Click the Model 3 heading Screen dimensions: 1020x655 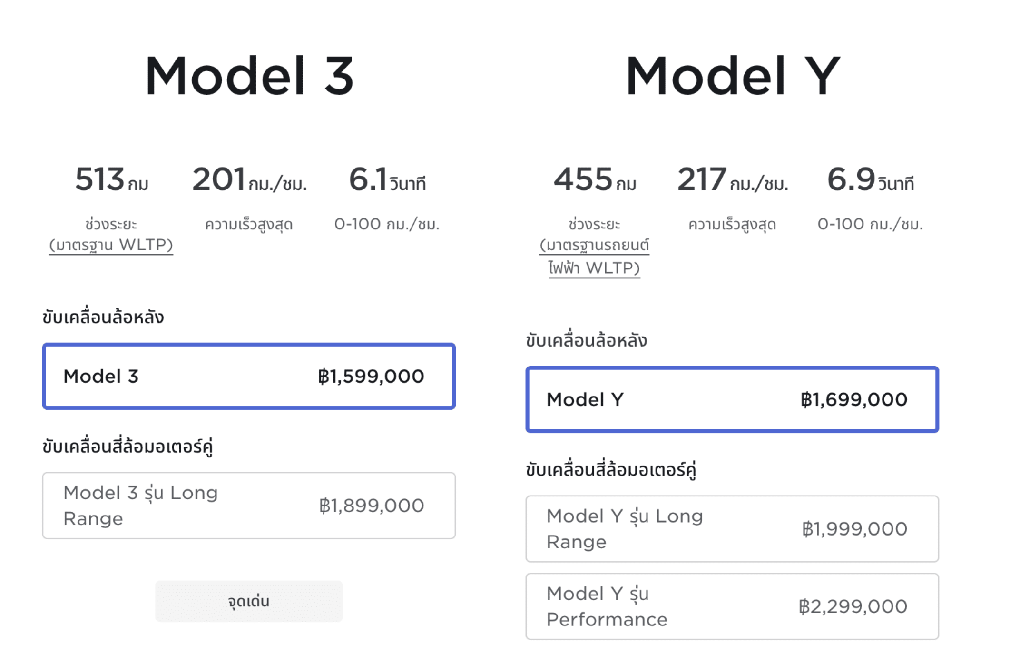[249, 75]
